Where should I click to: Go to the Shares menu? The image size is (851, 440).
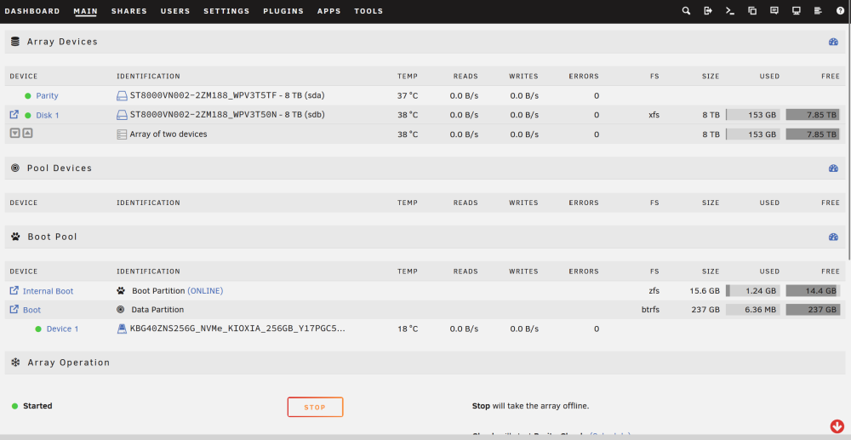tap(129, 11)
